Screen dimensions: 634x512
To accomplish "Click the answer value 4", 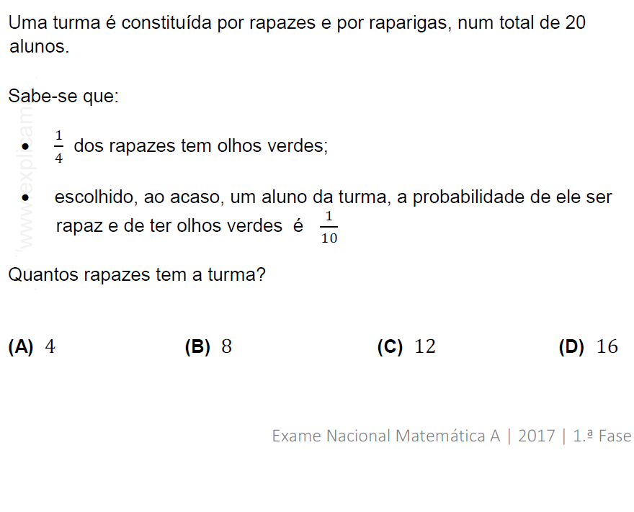I will 50,347.
